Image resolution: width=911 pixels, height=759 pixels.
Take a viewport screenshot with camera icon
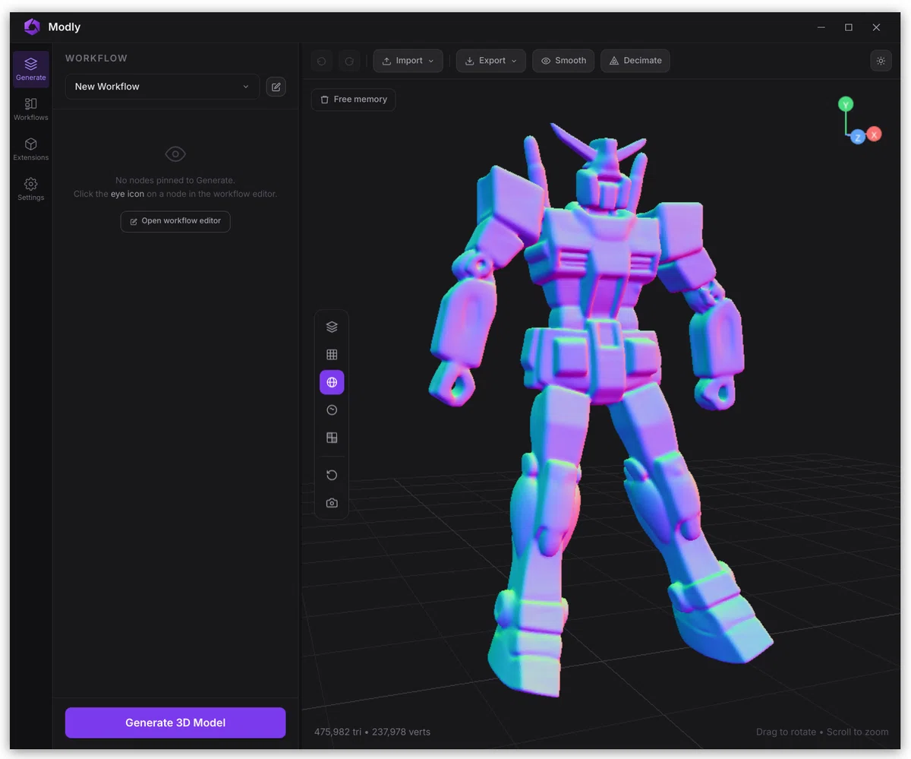332,503
